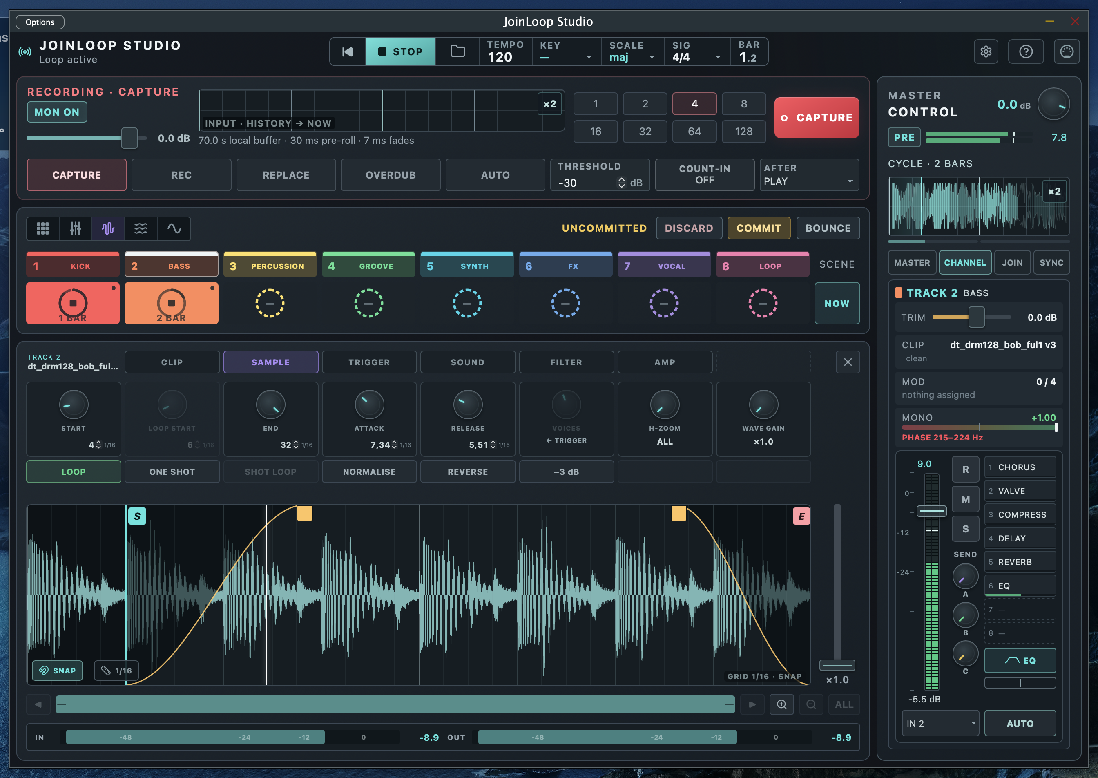Click the DISCARD button

pos(689,228)
